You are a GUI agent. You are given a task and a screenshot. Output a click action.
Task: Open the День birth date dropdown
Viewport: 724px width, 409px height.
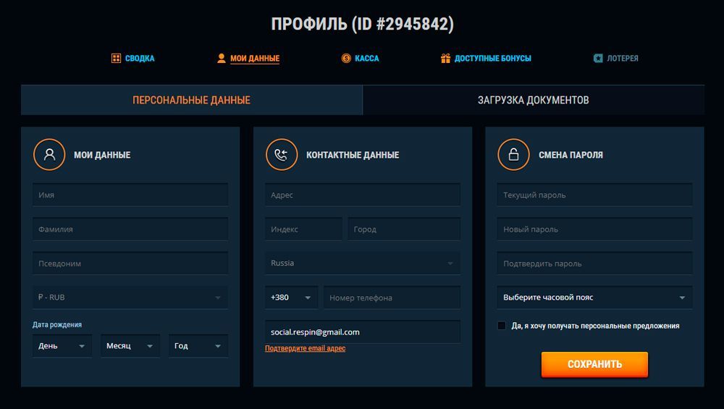click(62, 346)
